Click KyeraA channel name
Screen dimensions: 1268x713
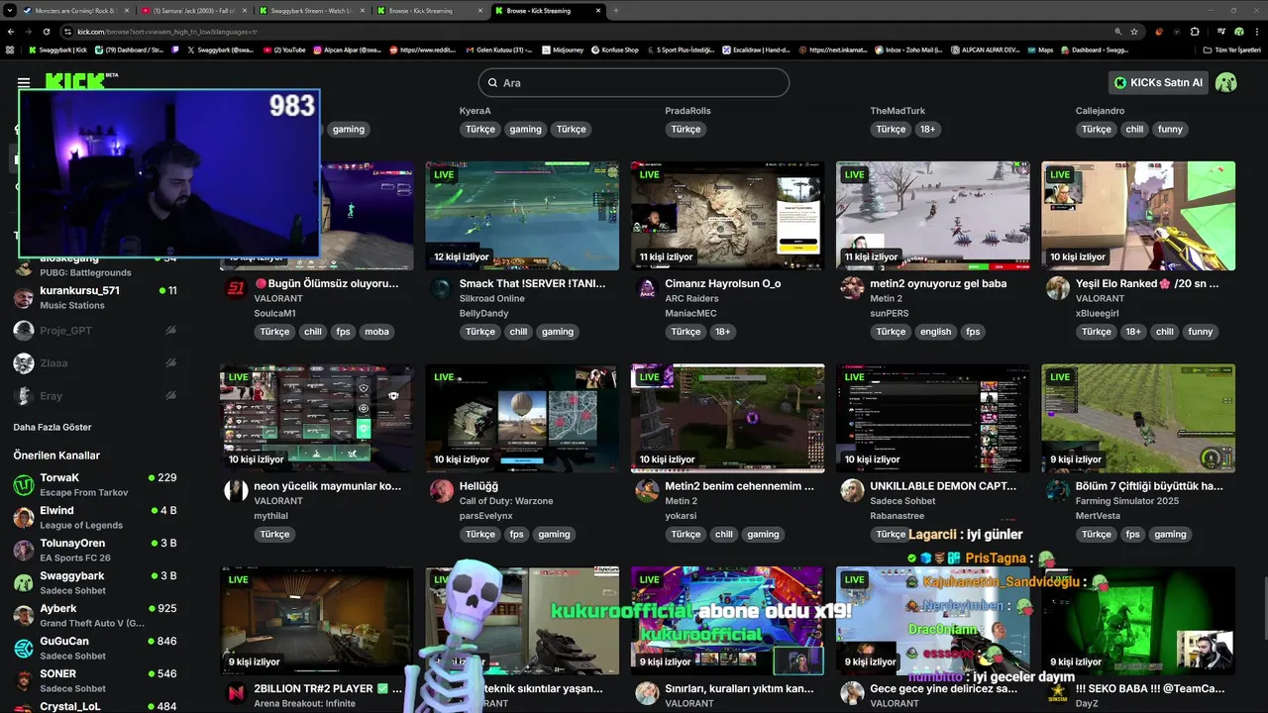coord(475,111)
